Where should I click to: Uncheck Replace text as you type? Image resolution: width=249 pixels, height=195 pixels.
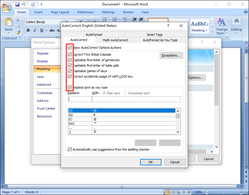tap(70, 87)
